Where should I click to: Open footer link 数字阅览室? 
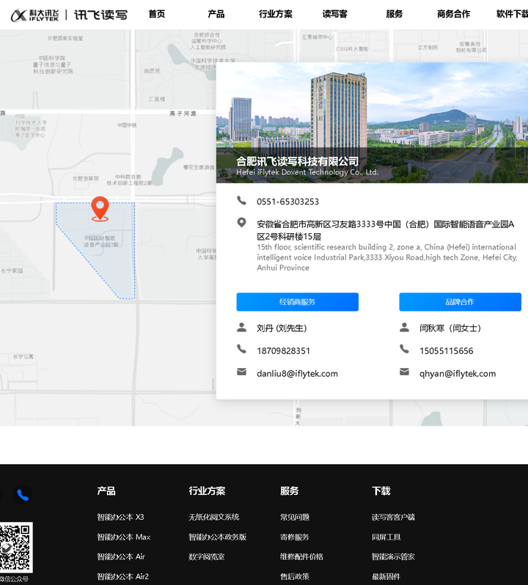tap(207, 556)
